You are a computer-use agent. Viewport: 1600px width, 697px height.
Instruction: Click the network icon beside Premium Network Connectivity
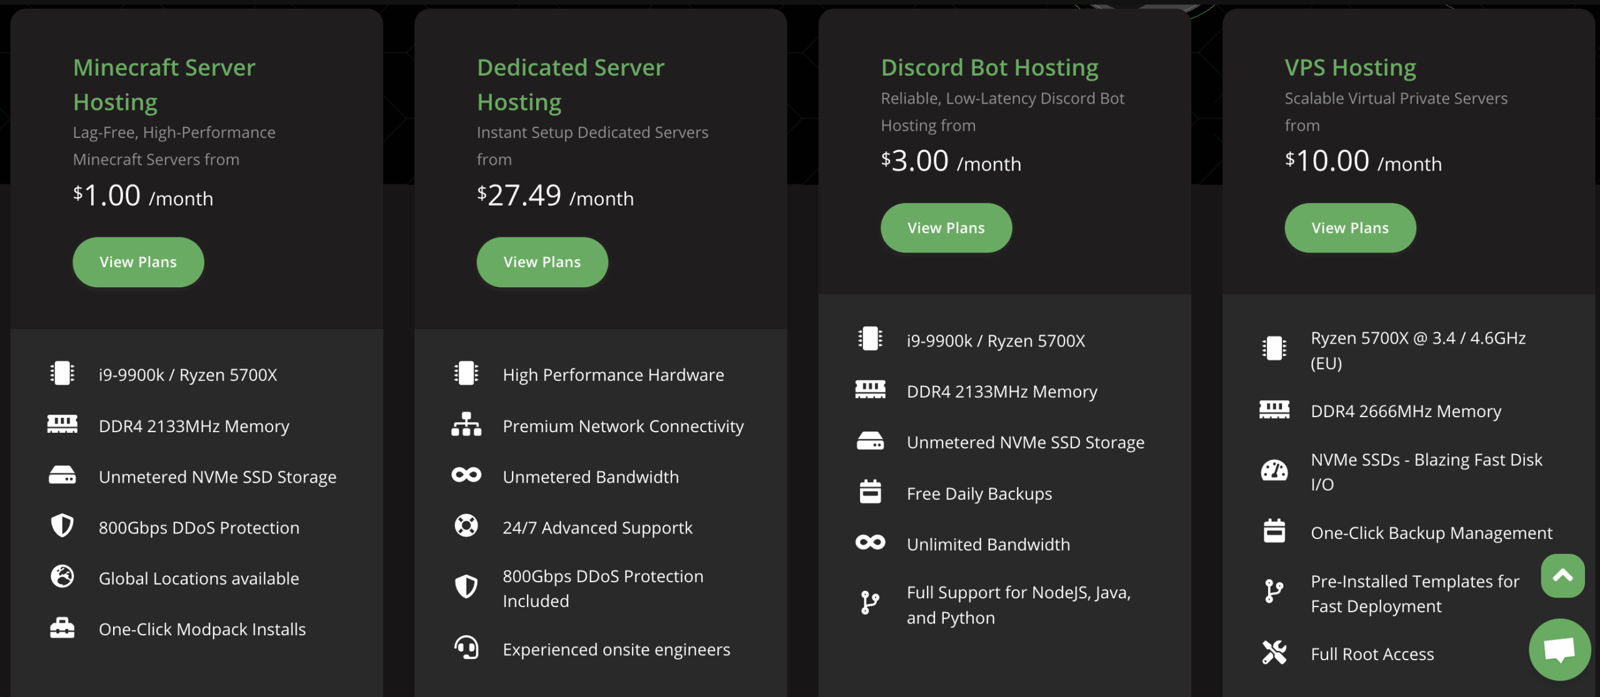[x=465, y=425]
